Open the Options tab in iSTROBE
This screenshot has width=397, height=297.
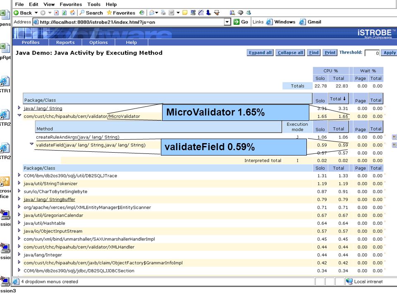tap(98, 42)
